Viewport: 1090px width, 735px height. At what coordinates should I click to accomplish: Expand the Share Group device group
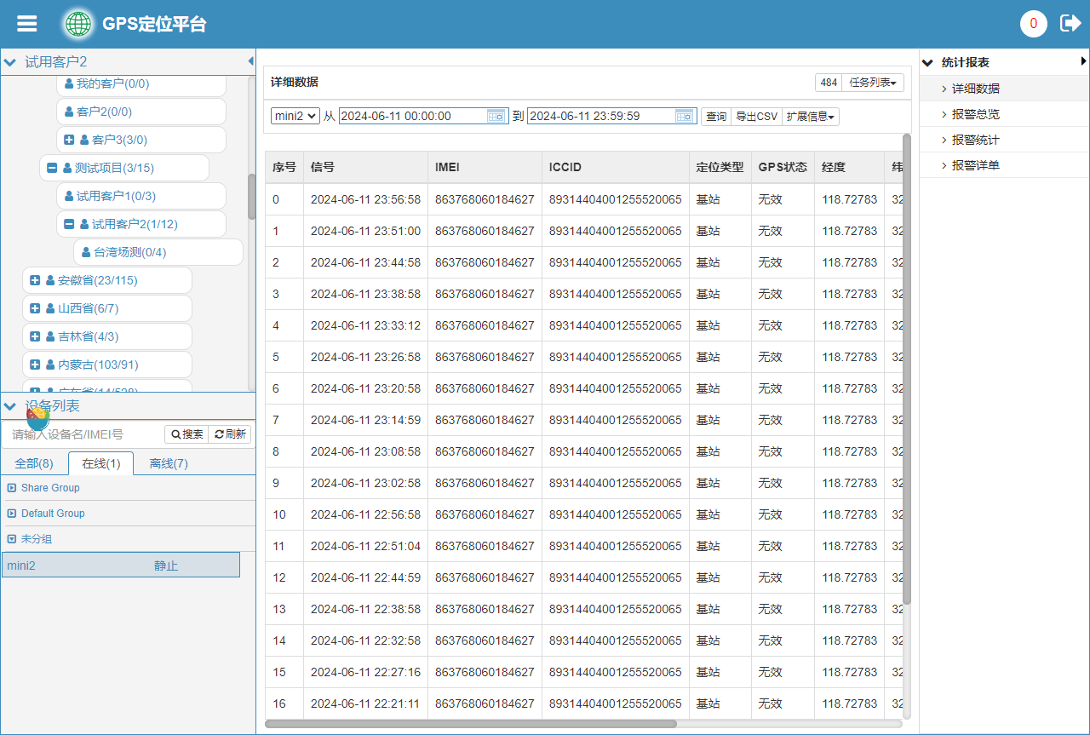tap(12, 488)
